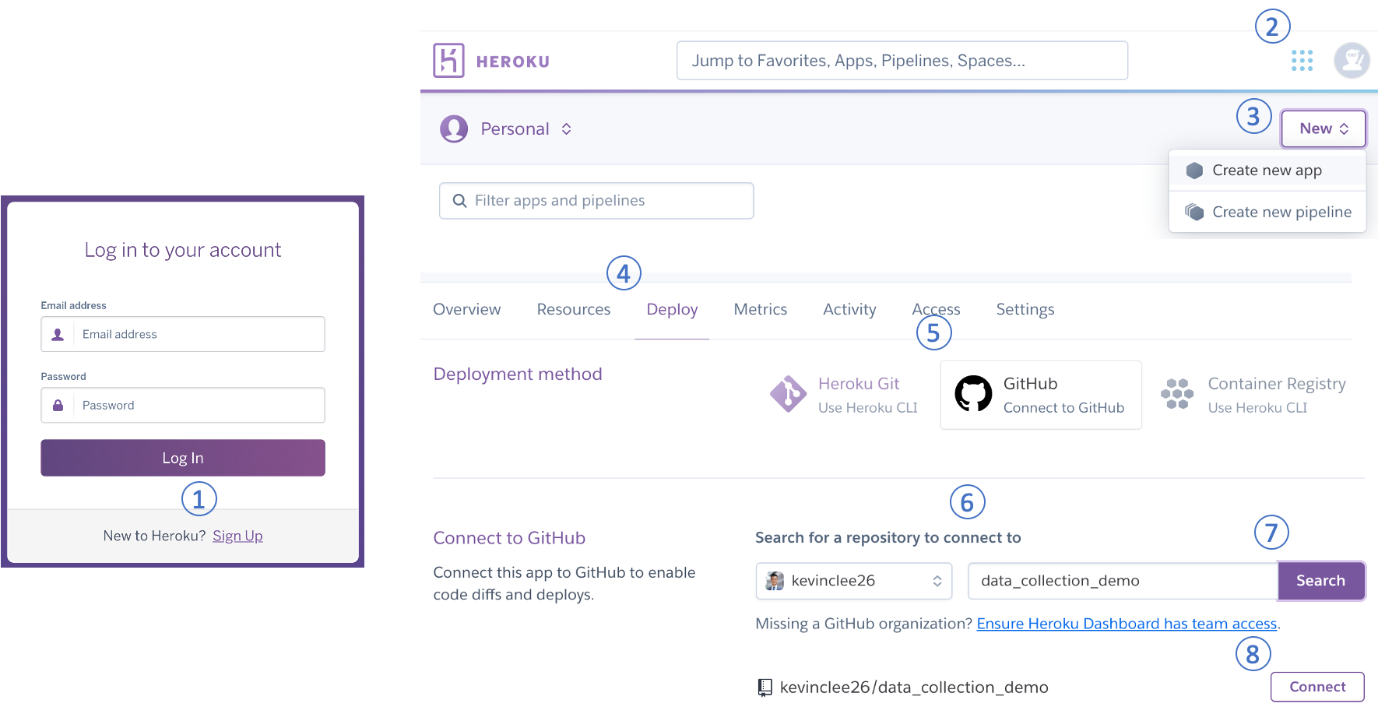Focus the Filter apps and pipelines field
1378x721 pixels.
pos(596,201)
